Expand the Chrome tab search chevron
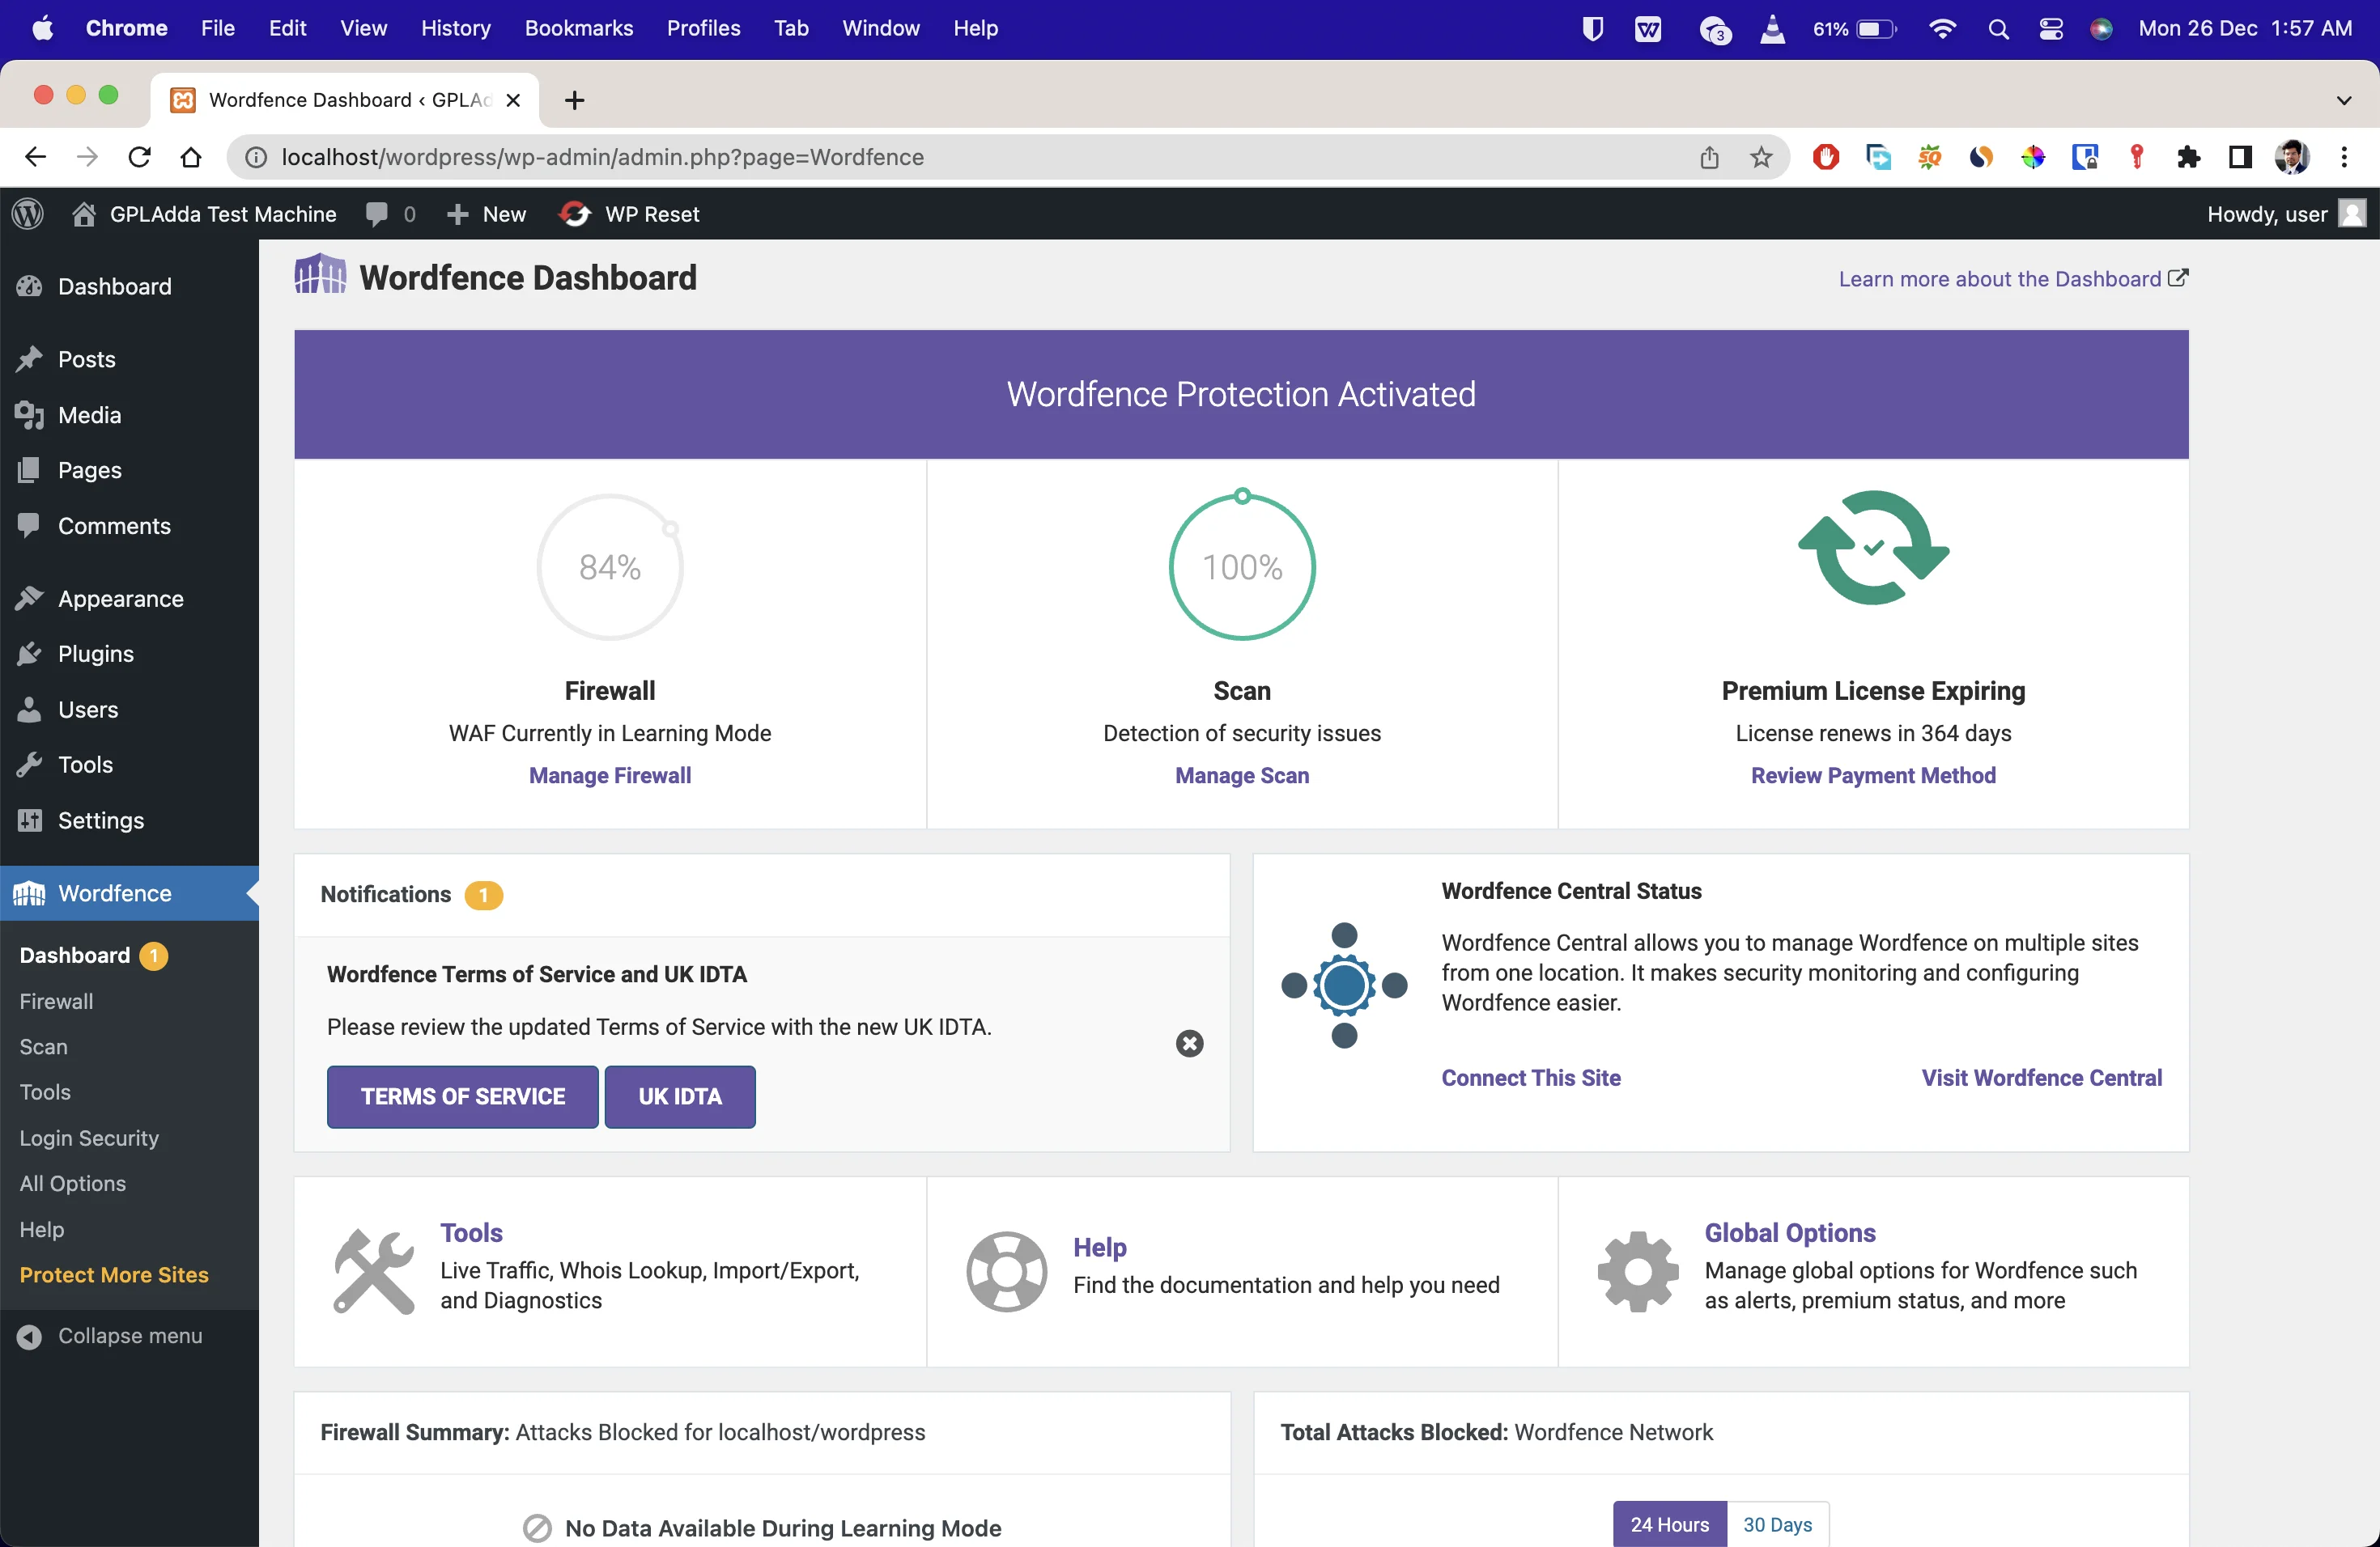 2344,100
